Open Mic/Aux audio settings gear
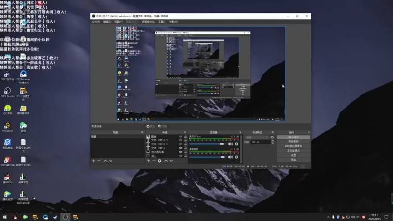The height and width of the screenshot is (221, 393). (x=237, y=144)
